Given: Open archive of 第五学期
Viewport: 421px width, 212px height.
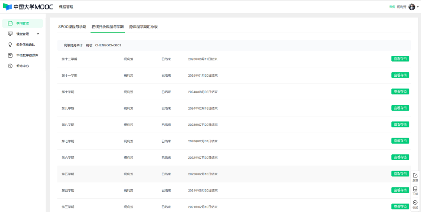Looking at the screenshot, I should click(x=400, y=174).
